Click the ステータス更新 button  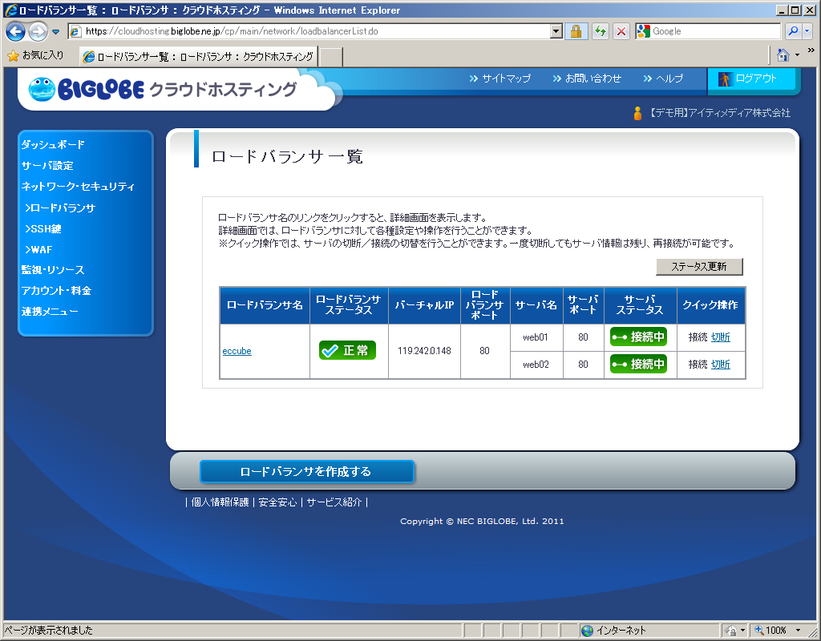[x=699, y=267]
